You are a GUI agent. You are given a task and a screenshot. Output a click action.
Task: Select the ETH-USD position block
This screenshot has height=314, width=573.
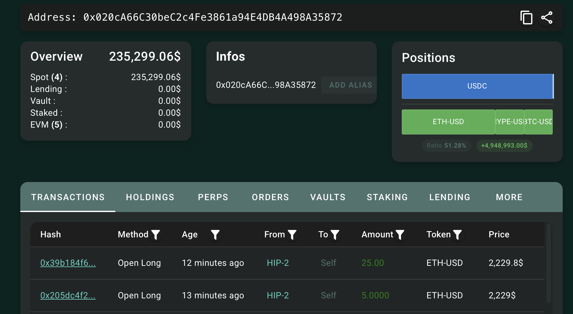(448, 122)
